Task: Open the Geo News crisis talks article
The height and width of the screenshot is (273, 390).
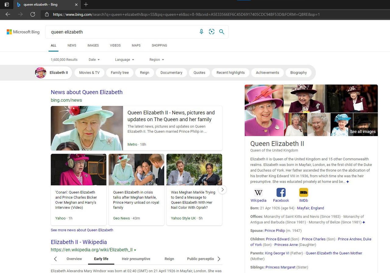Action: 136,200
